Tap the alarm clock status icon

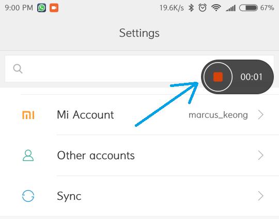tap(203, 8)
